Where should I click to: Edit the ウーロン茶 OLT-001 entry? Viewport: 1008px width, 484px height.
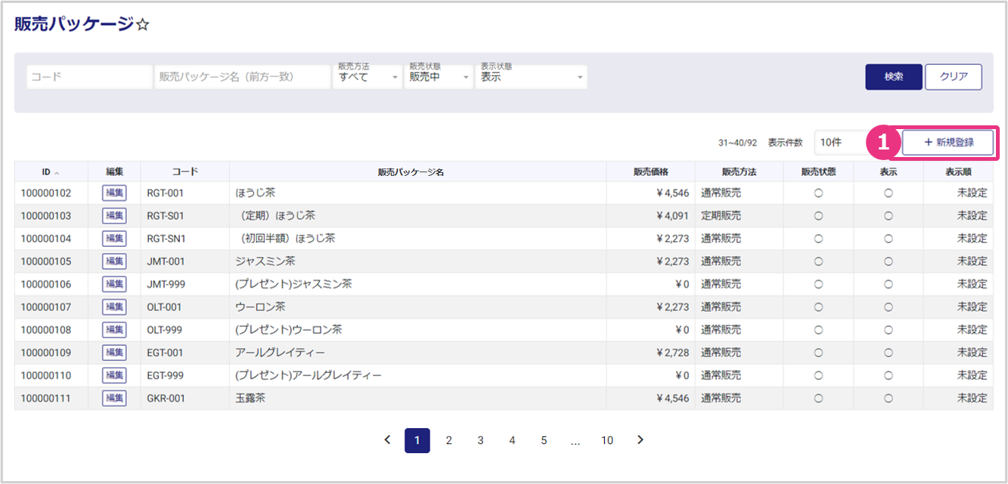coord(114,307)
